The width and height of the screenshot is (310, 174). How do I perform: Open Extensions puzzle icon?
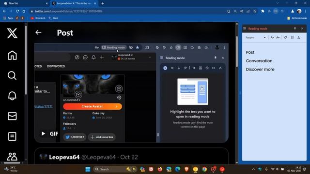pos(263,11)
